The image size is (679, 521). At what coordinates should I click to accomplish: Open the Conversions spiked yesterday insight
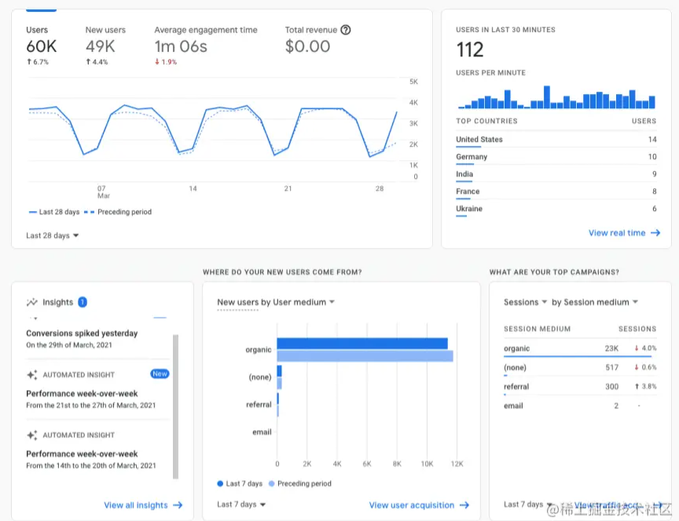click(82, 339)
